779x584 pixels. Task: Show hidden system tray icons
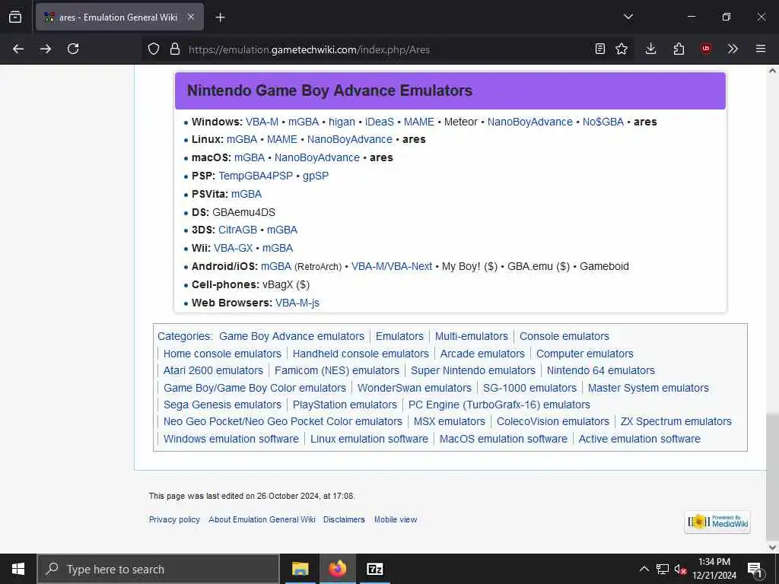click(x=644, y=569)
